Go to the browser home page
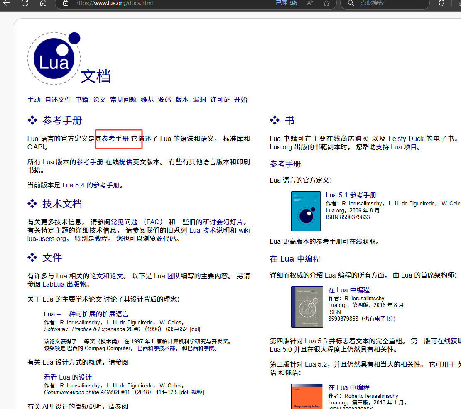This screenshot has width=461, height=409. pyautogui.click(x=43, y=4)
